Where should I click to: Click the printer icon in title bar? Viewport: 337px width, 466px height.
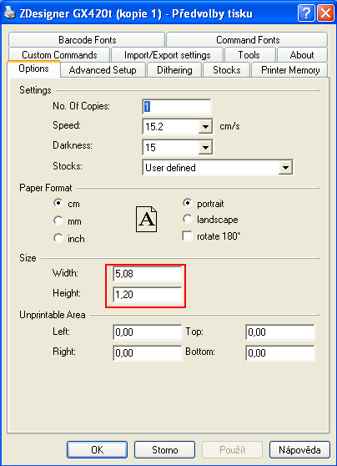tap(9, 13)
